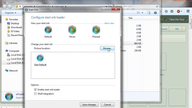Click the search magnifier icon in Explorer
192x108 pixels.
coord(157,6)
